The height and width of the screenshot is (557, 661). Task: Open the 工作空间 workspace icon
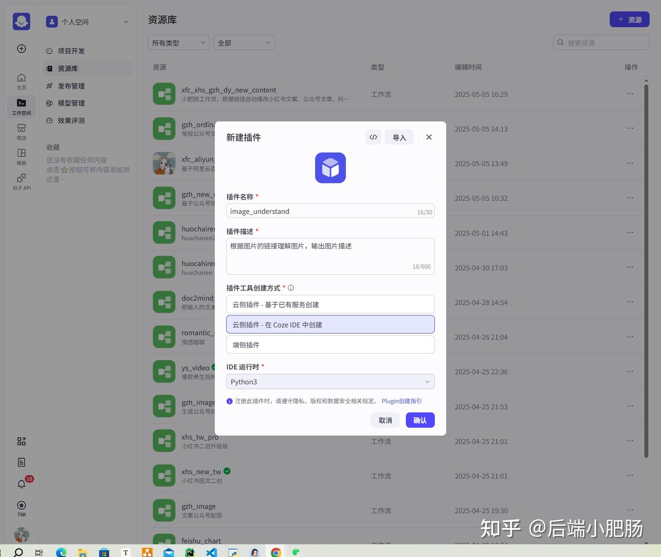tap(22, 106)
